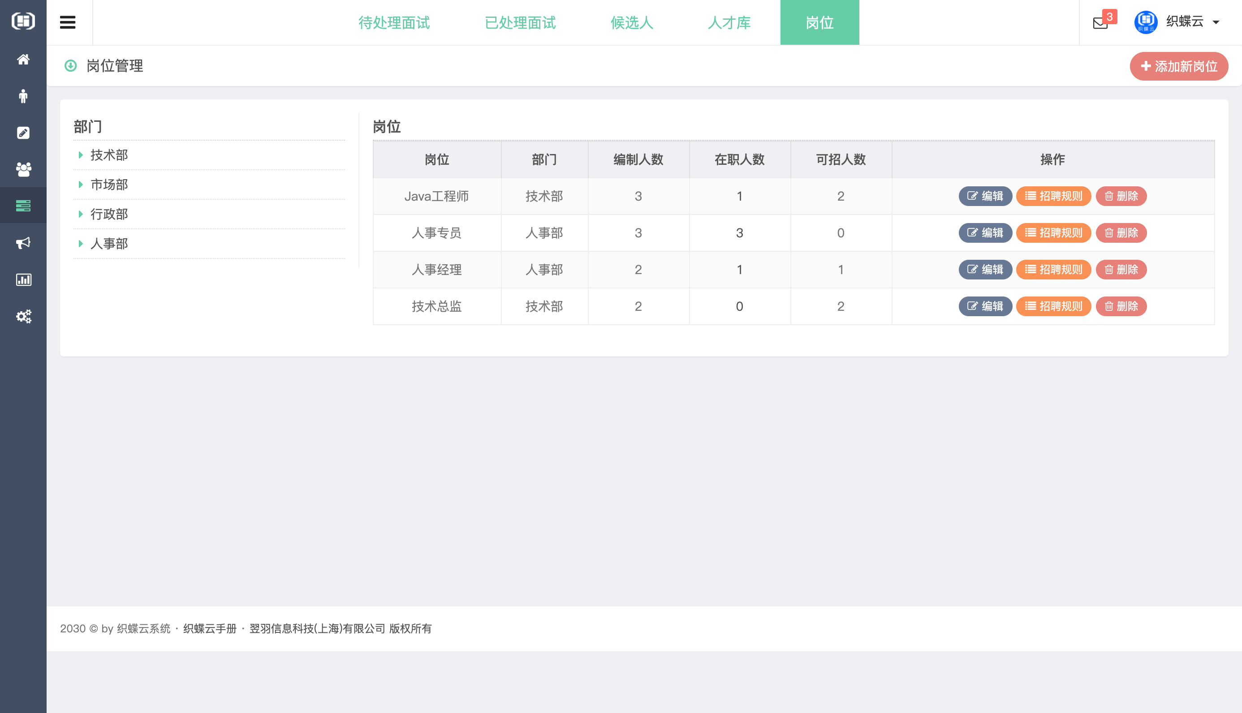Screen dimensions: 1242x713
Task: Open announcements via megaphone icon
Action: (23, 243)
